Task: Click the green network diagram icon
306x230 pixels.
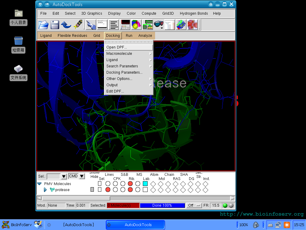Action: pyautogui.click(x=148, y=25)
